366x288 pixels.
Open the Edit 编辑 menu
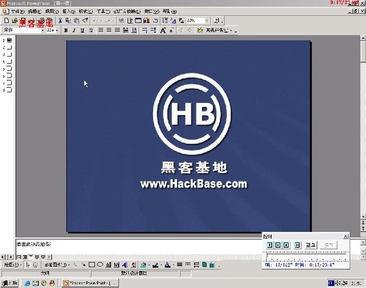tap(35, 11)
